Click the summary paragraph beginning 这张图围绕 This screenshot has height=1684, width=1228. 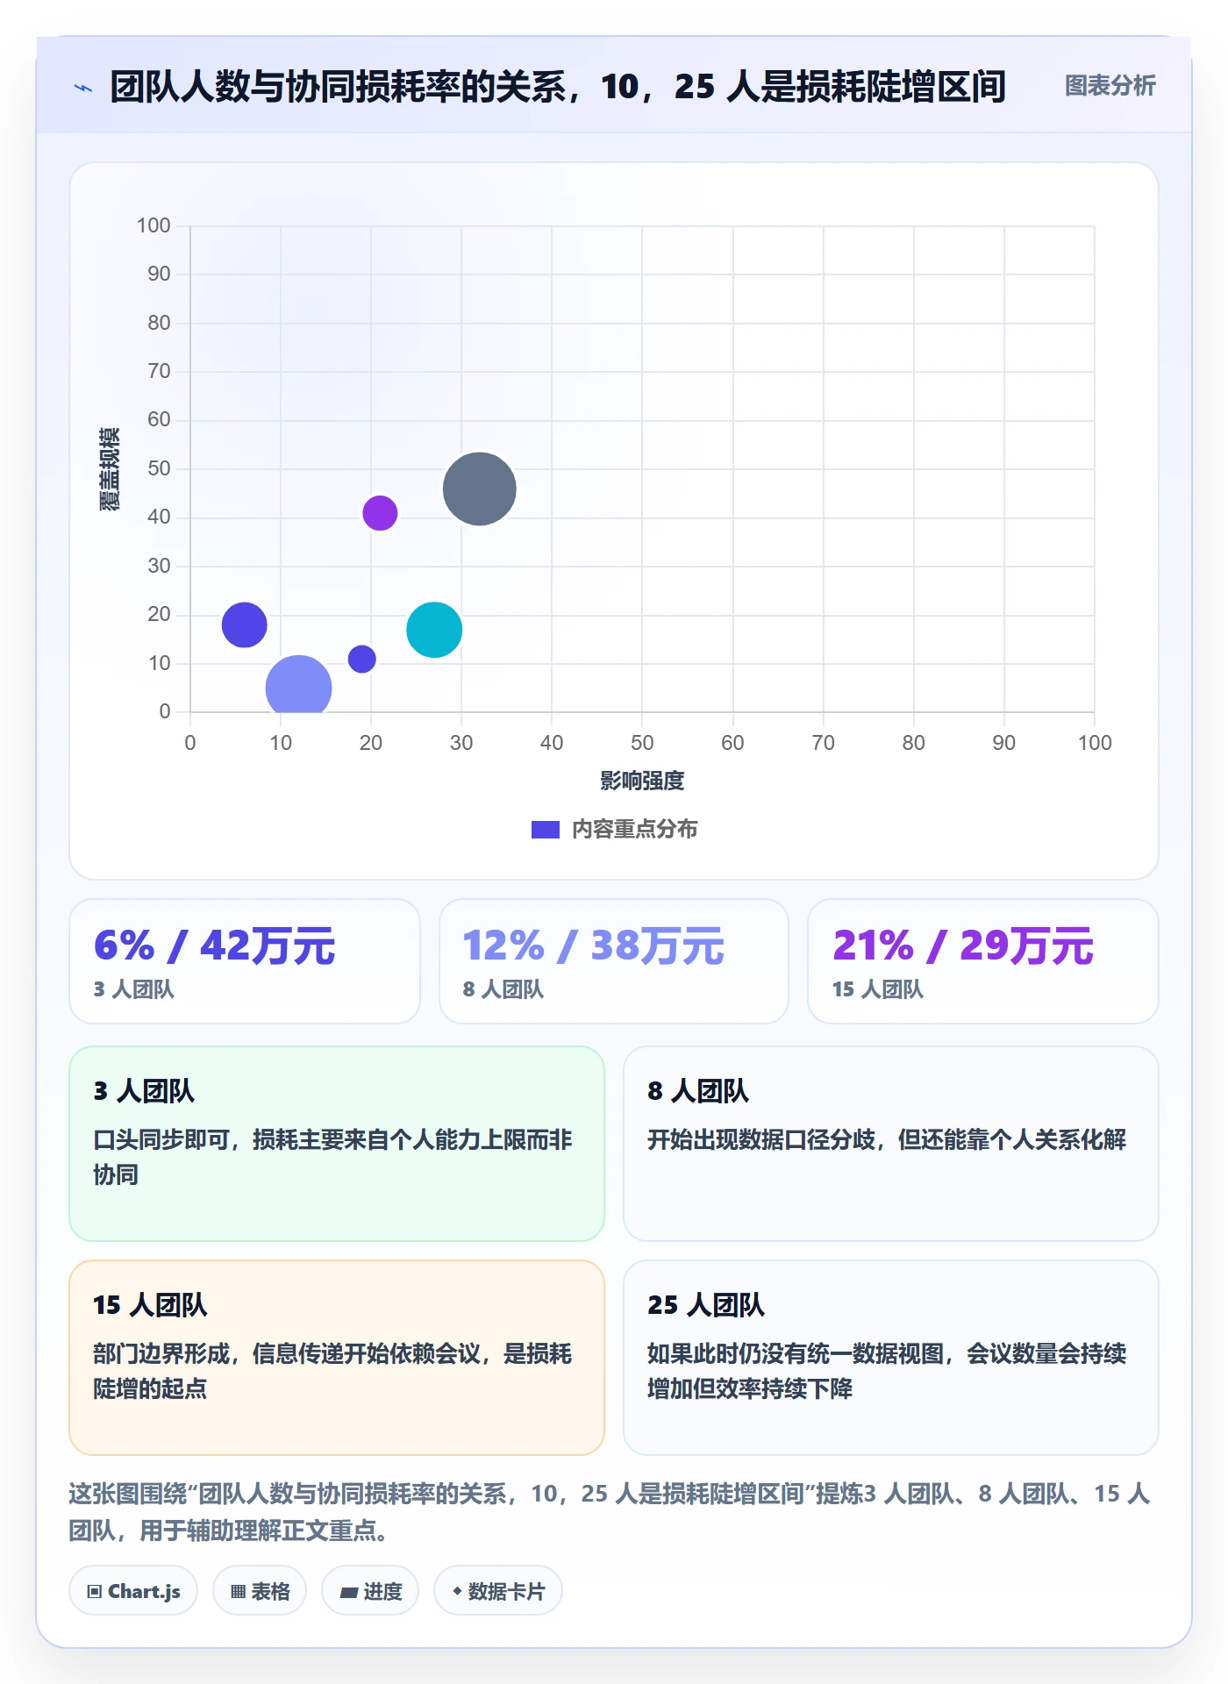[x=610, y=1512]
